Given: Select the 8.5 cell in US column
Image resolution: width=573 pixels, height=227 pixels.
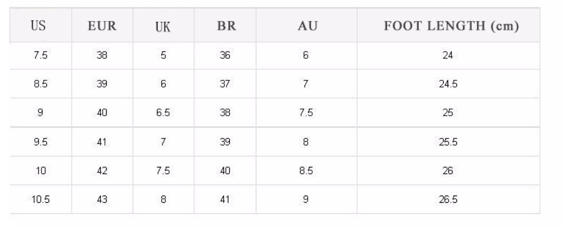Looking at the screenshot, I should point(41,84).
